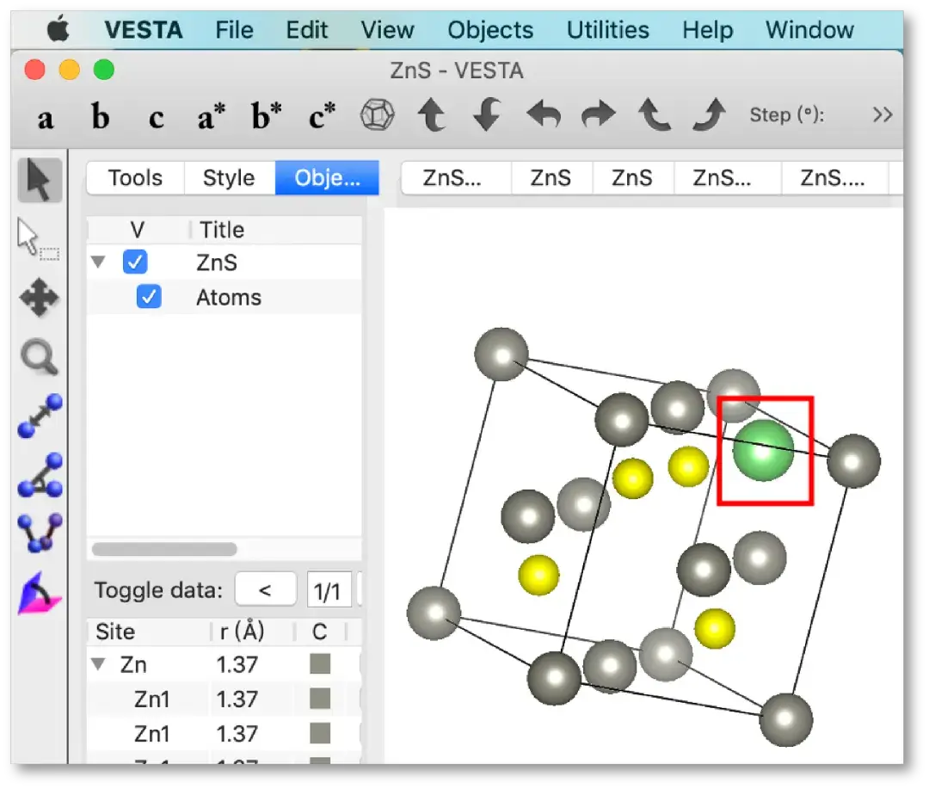Screen dimensions: 929x789
Task: Open the File menu
Action: coord(234,29)
